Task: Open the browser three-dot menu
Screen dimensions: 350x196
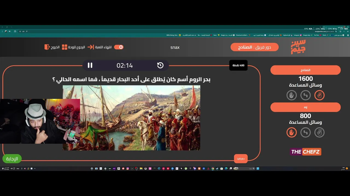Action: [x=2, y=31]
